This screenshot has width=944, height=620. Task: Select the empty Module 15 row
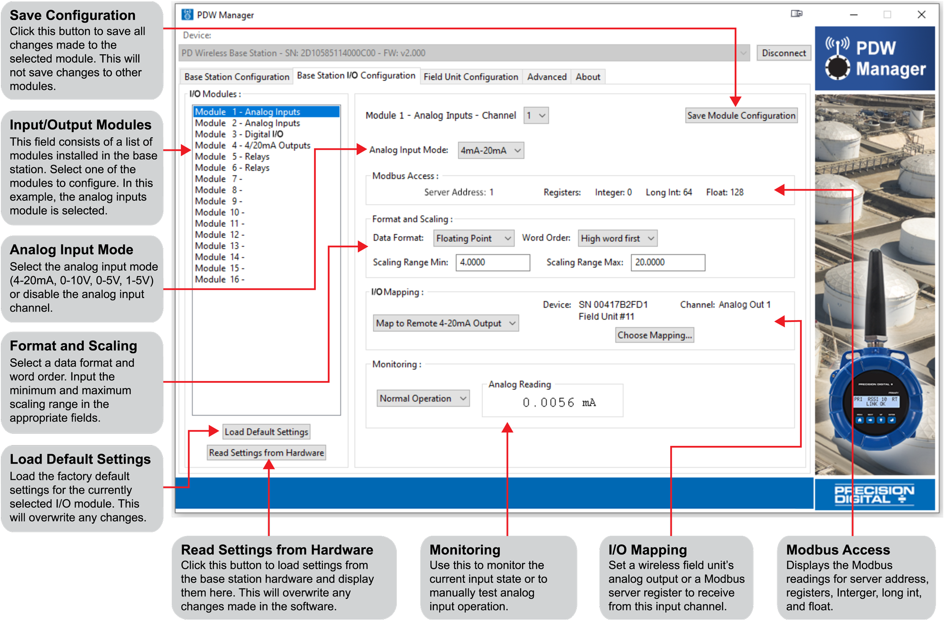266,268
